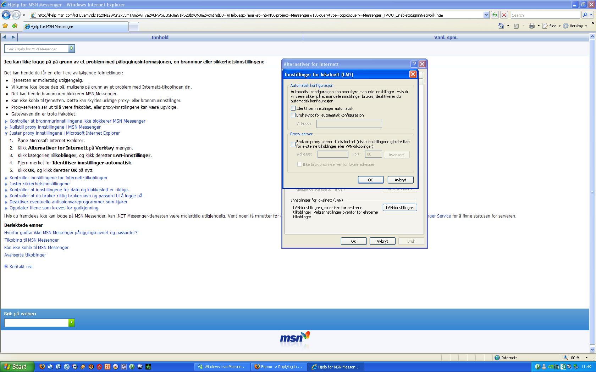Open Juster sikkerhetsinnstillingene link
596x372 pixels.
coord(39,184)
